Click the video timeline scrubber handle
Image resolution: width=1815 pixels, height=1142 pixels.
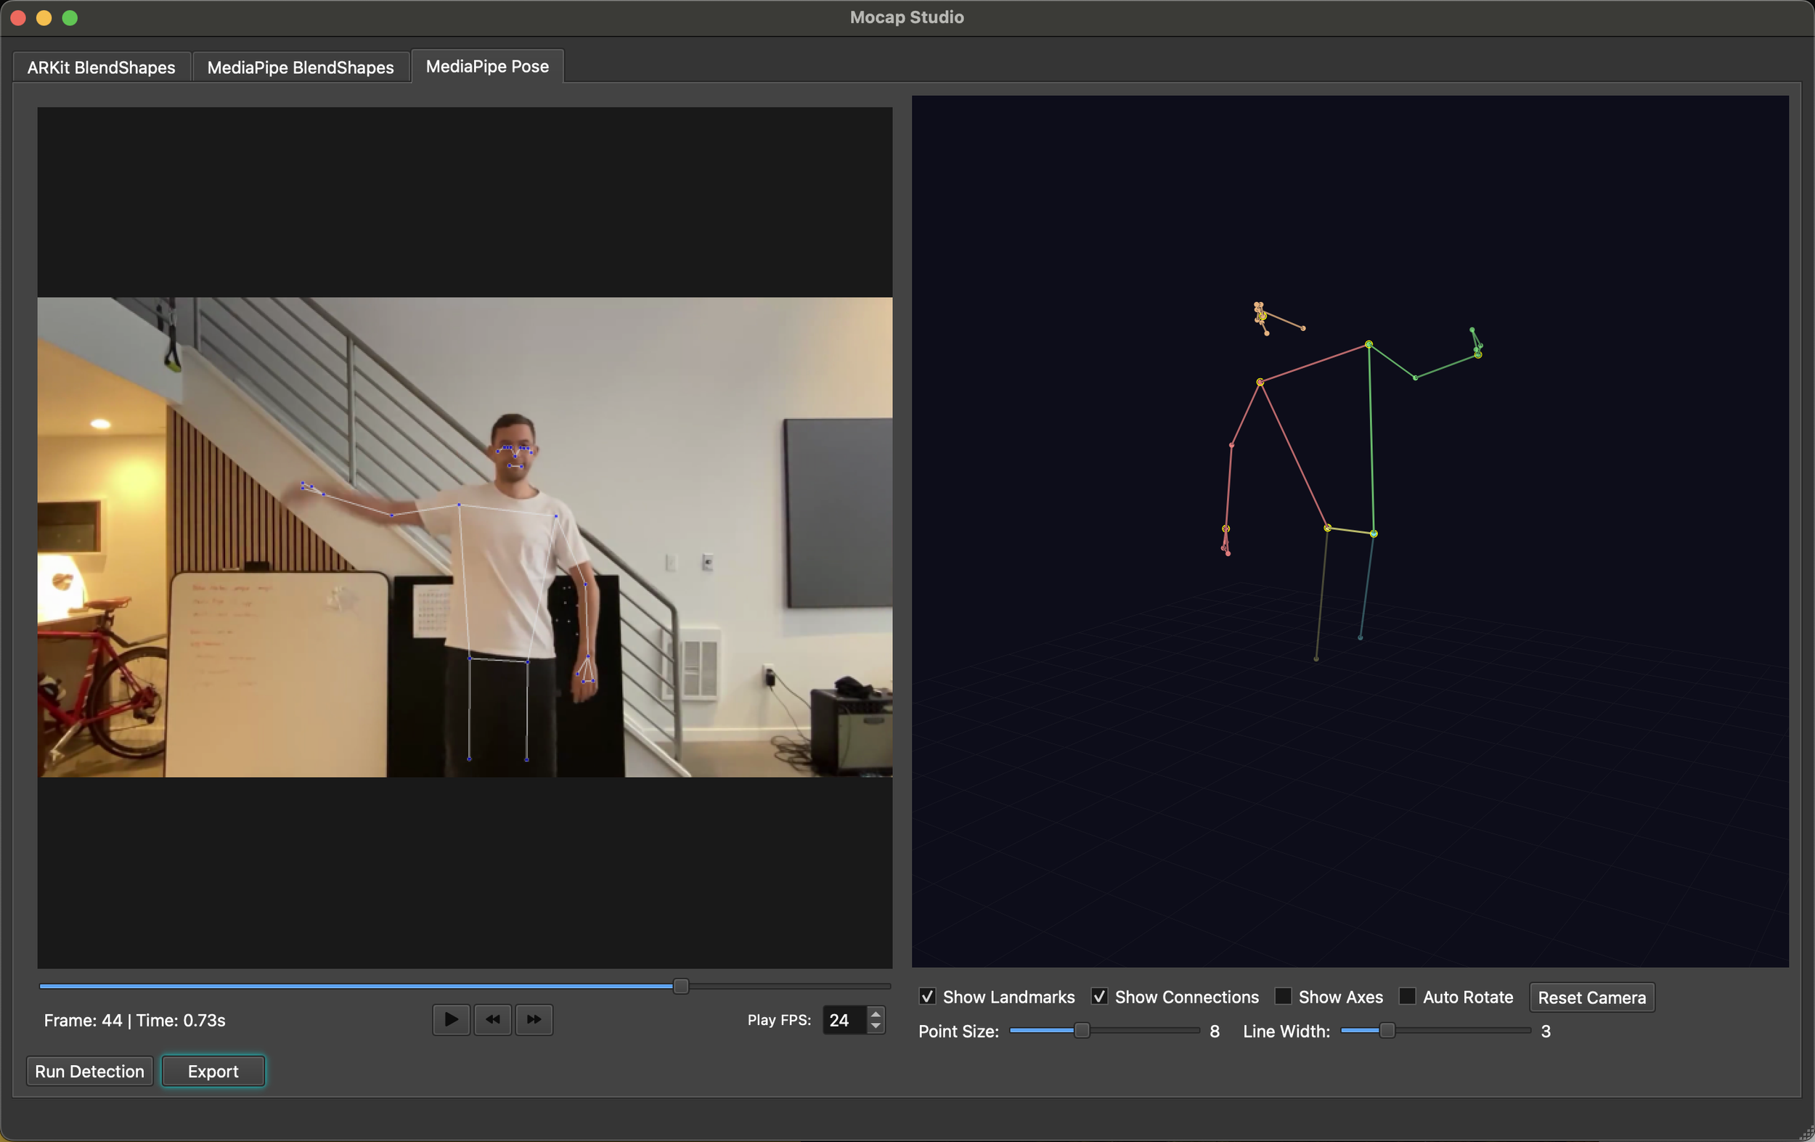(681, 986)
